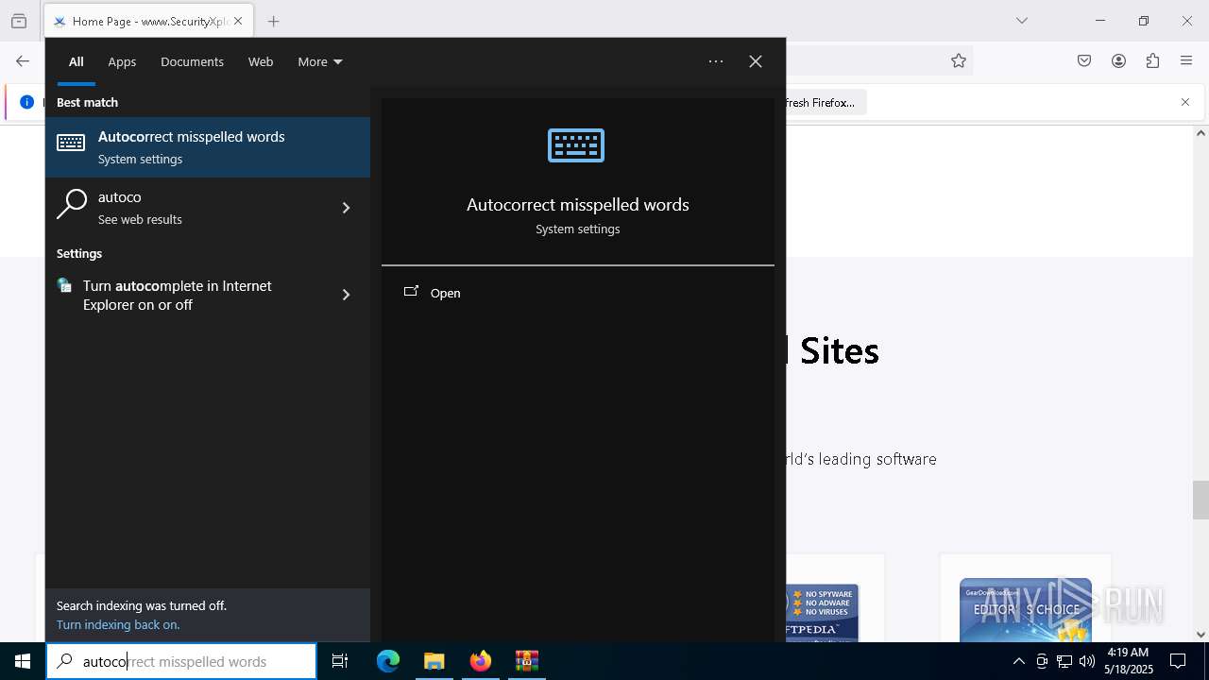Open the Firefox list all tabs dropdown
The image size is (1209, 680).
tap(1021, 21)
